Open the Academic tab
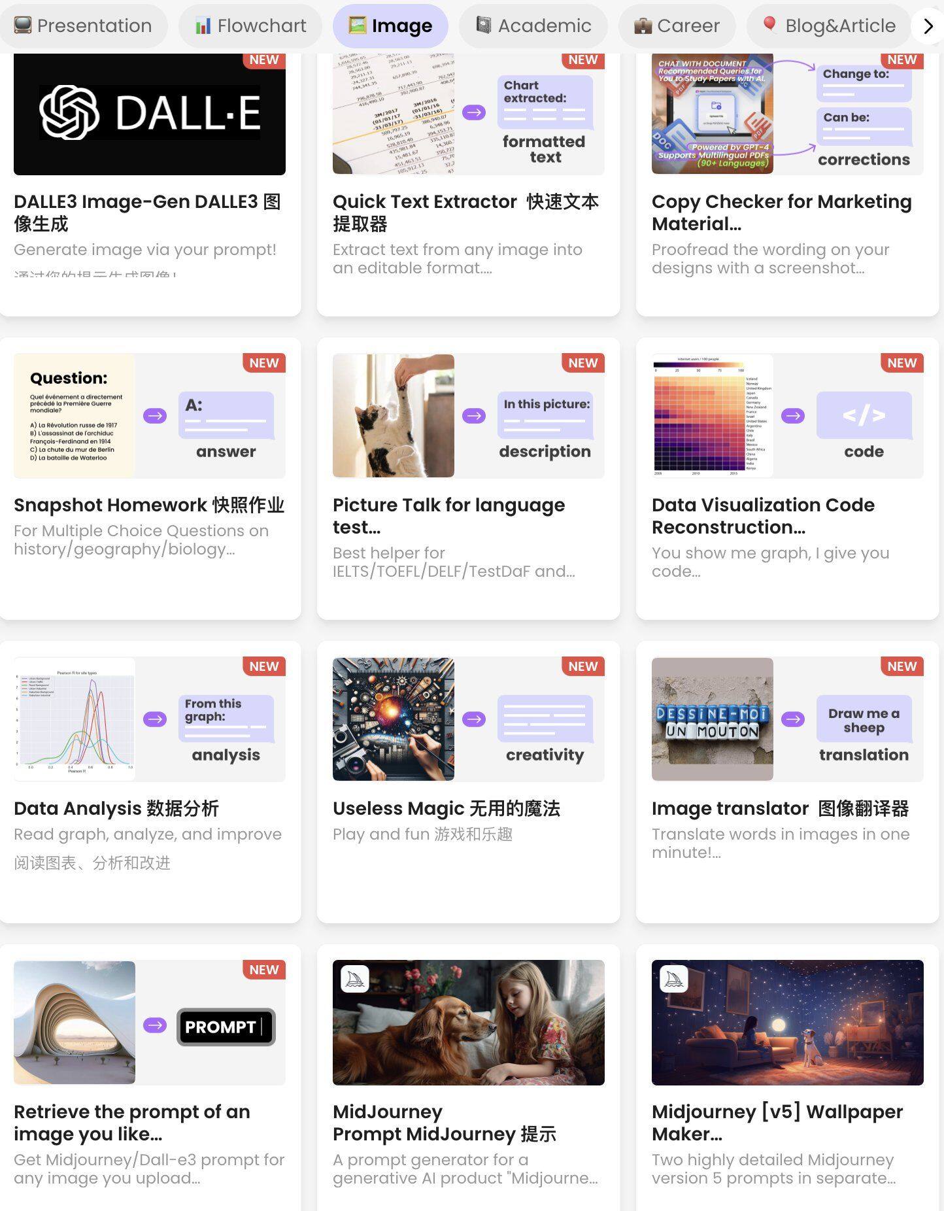Viewport: 944px width, 1211px height. coord(533,26)
